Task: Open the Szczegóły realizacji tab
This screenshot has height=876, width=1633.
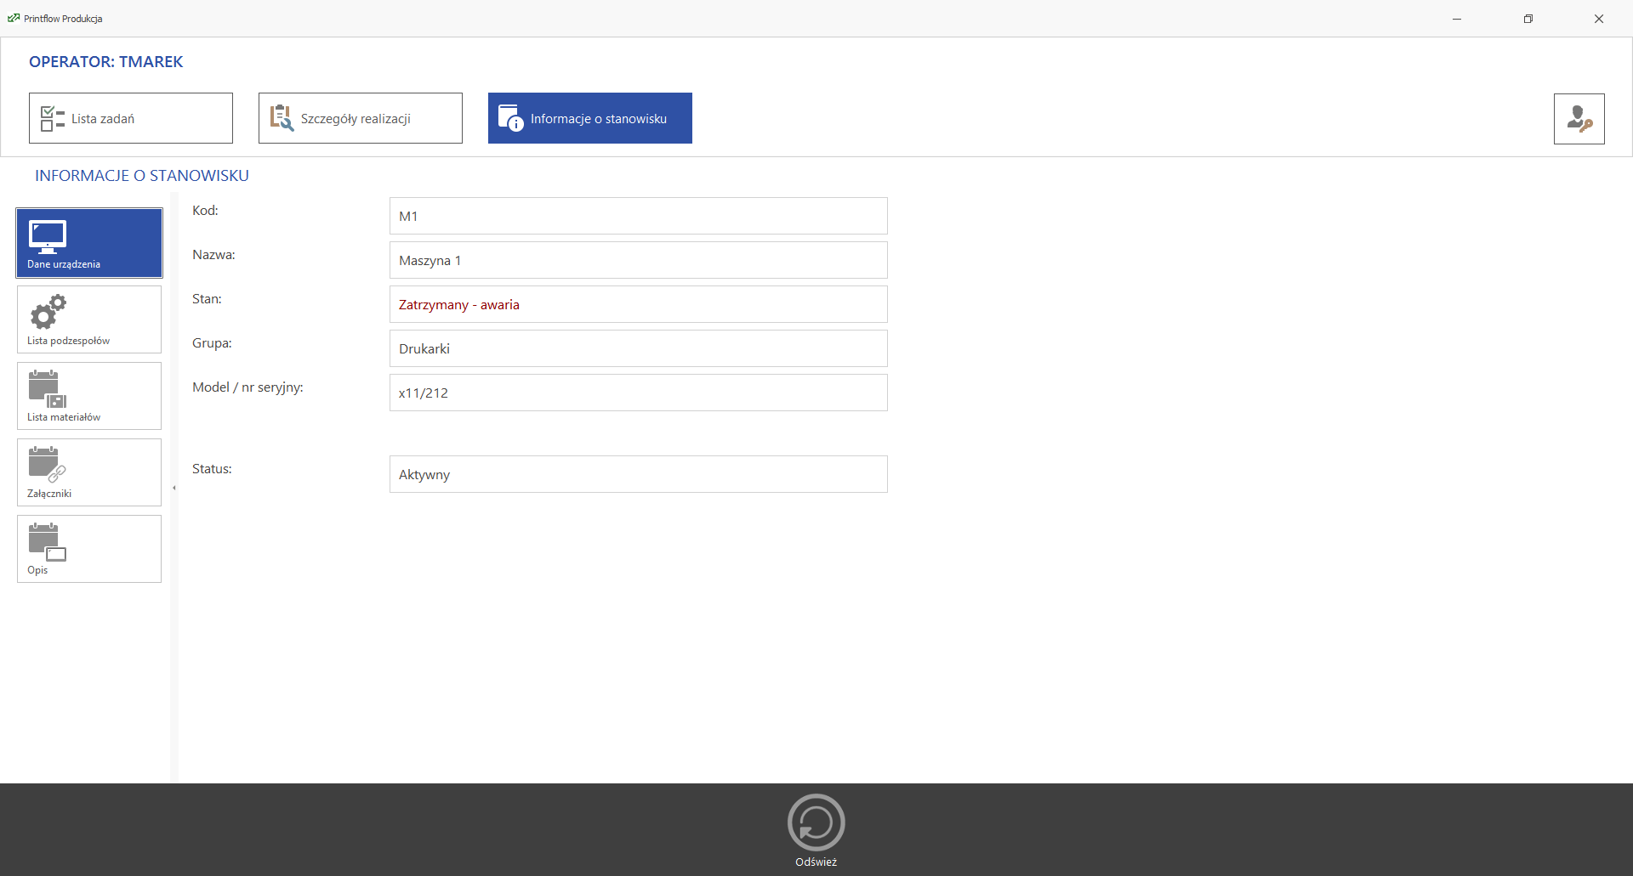Action: click(x=360, y=118)
